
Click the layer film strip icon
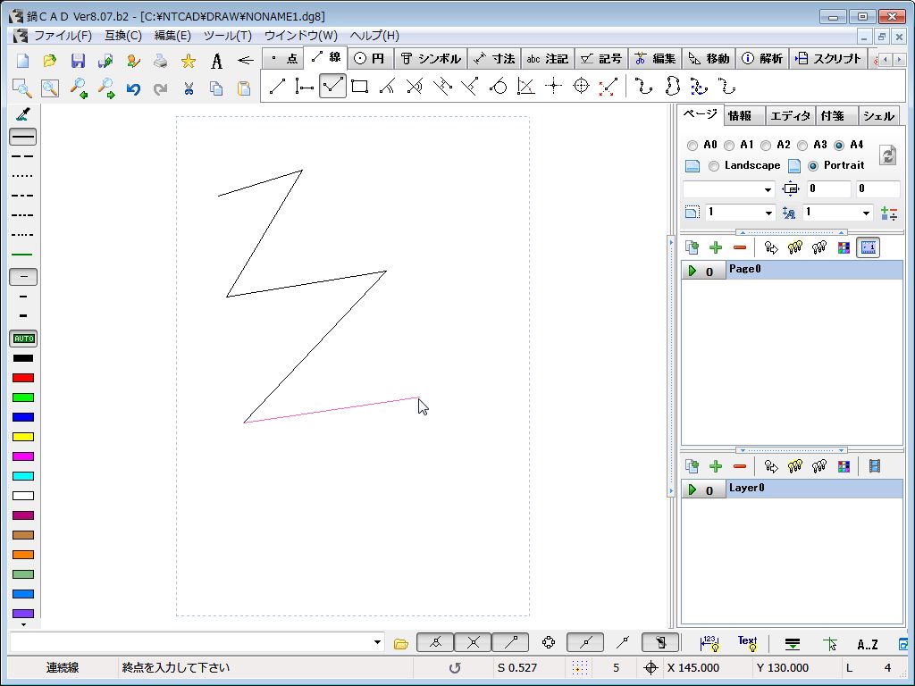[874, 466]
